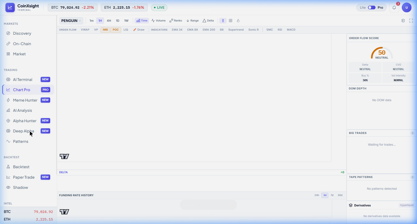417x224 pixels.
Task: Open Paper Trade page
Action: pos(28,177)
